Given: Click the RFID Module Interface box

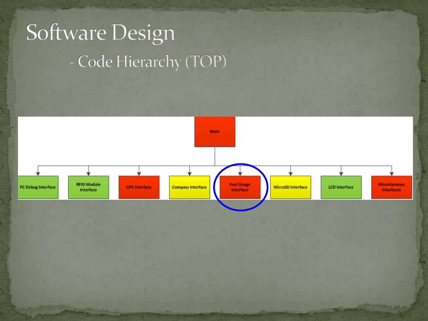Looking at the screenshot, I should [89, 187].
